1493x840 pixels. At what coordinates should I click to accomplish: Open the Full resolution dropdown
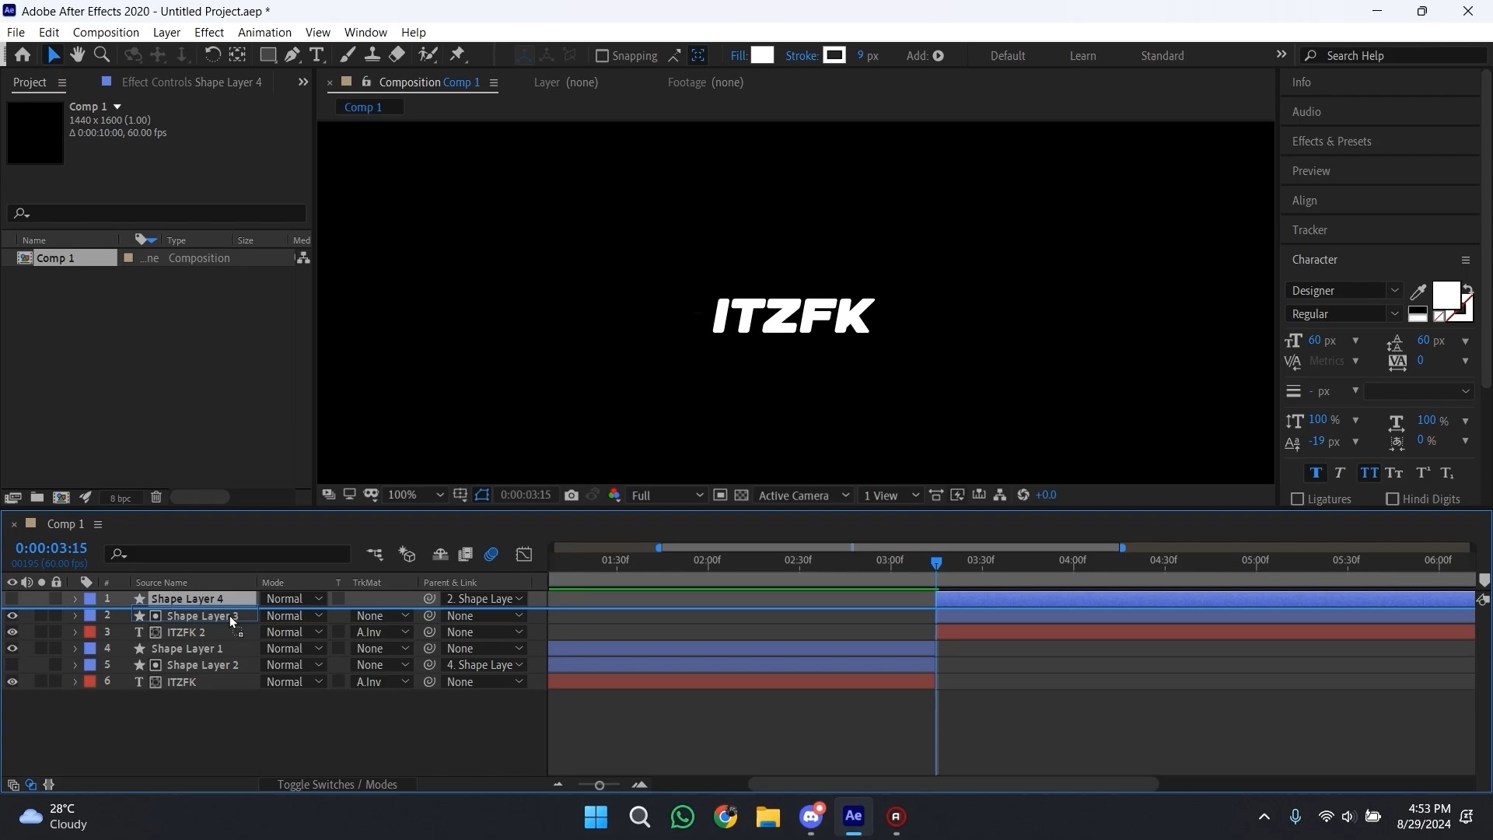coord(667,495)
